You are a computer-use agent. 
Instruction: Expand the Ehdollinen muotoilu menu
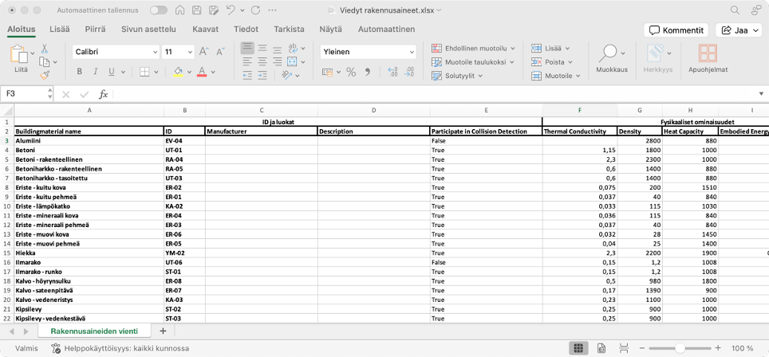(473, 48)
